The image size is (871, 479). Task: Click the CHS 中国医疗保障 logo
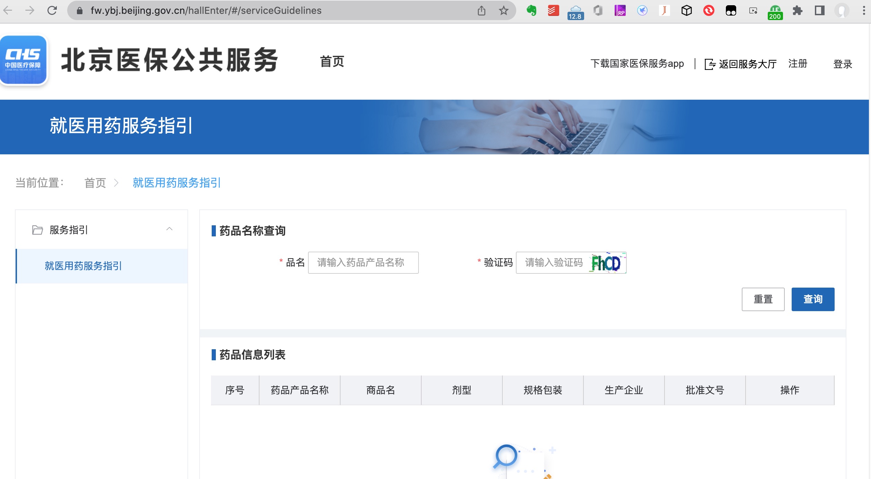(x=24, y=60)
